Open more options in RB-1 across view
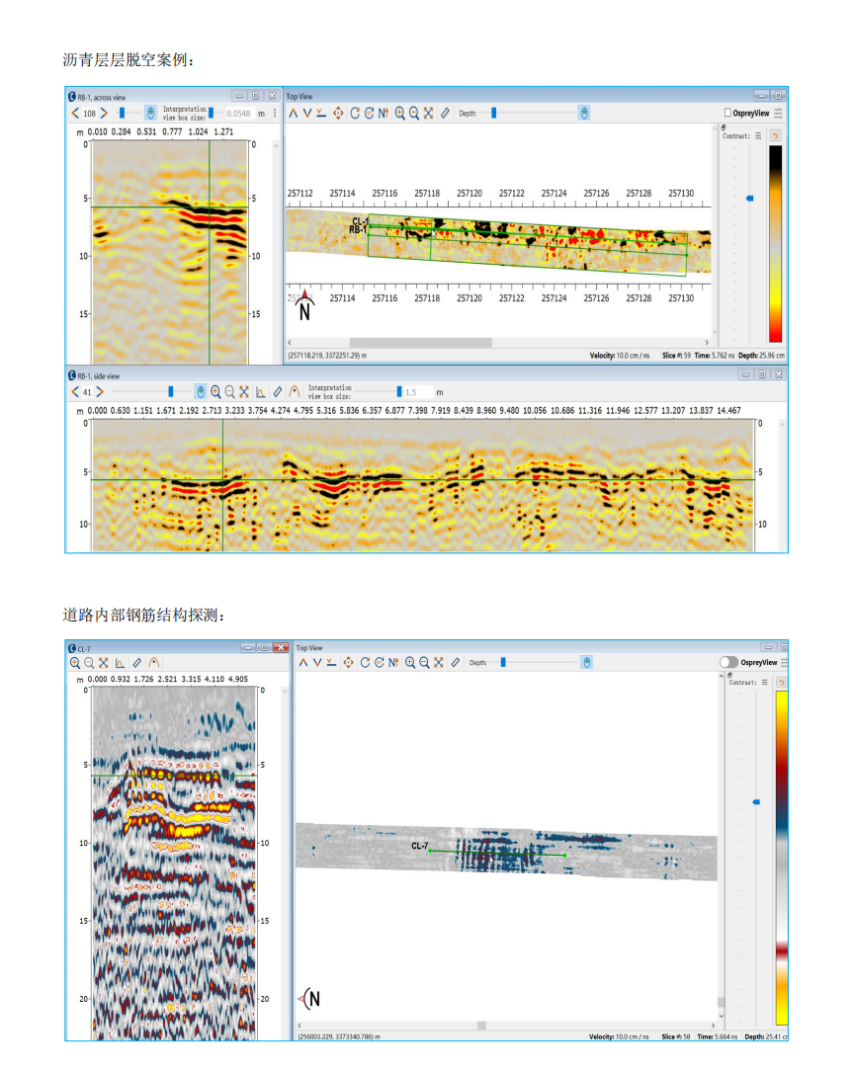Viewport: 855px width, 1070px height. (x=275, y=114)
